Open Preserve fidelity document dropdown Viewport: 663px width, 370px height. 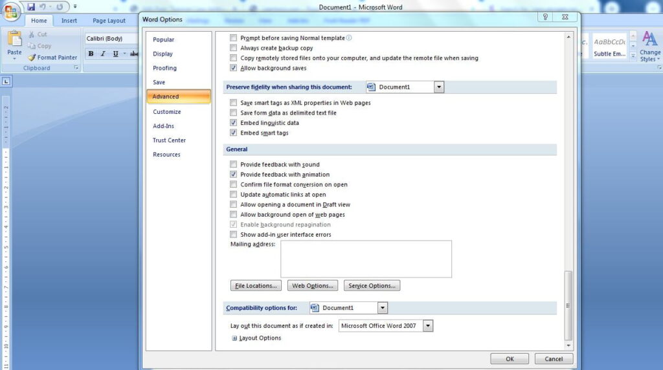[x=439, y=87]
